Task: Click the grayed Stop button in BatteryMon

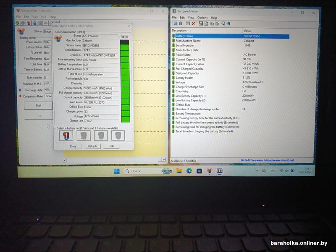Action: [39, 116]
